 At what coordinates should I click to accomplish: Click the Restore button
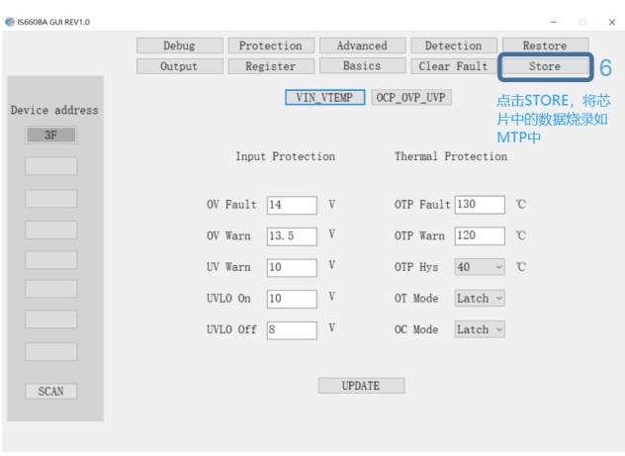click(x=544, y=46)
